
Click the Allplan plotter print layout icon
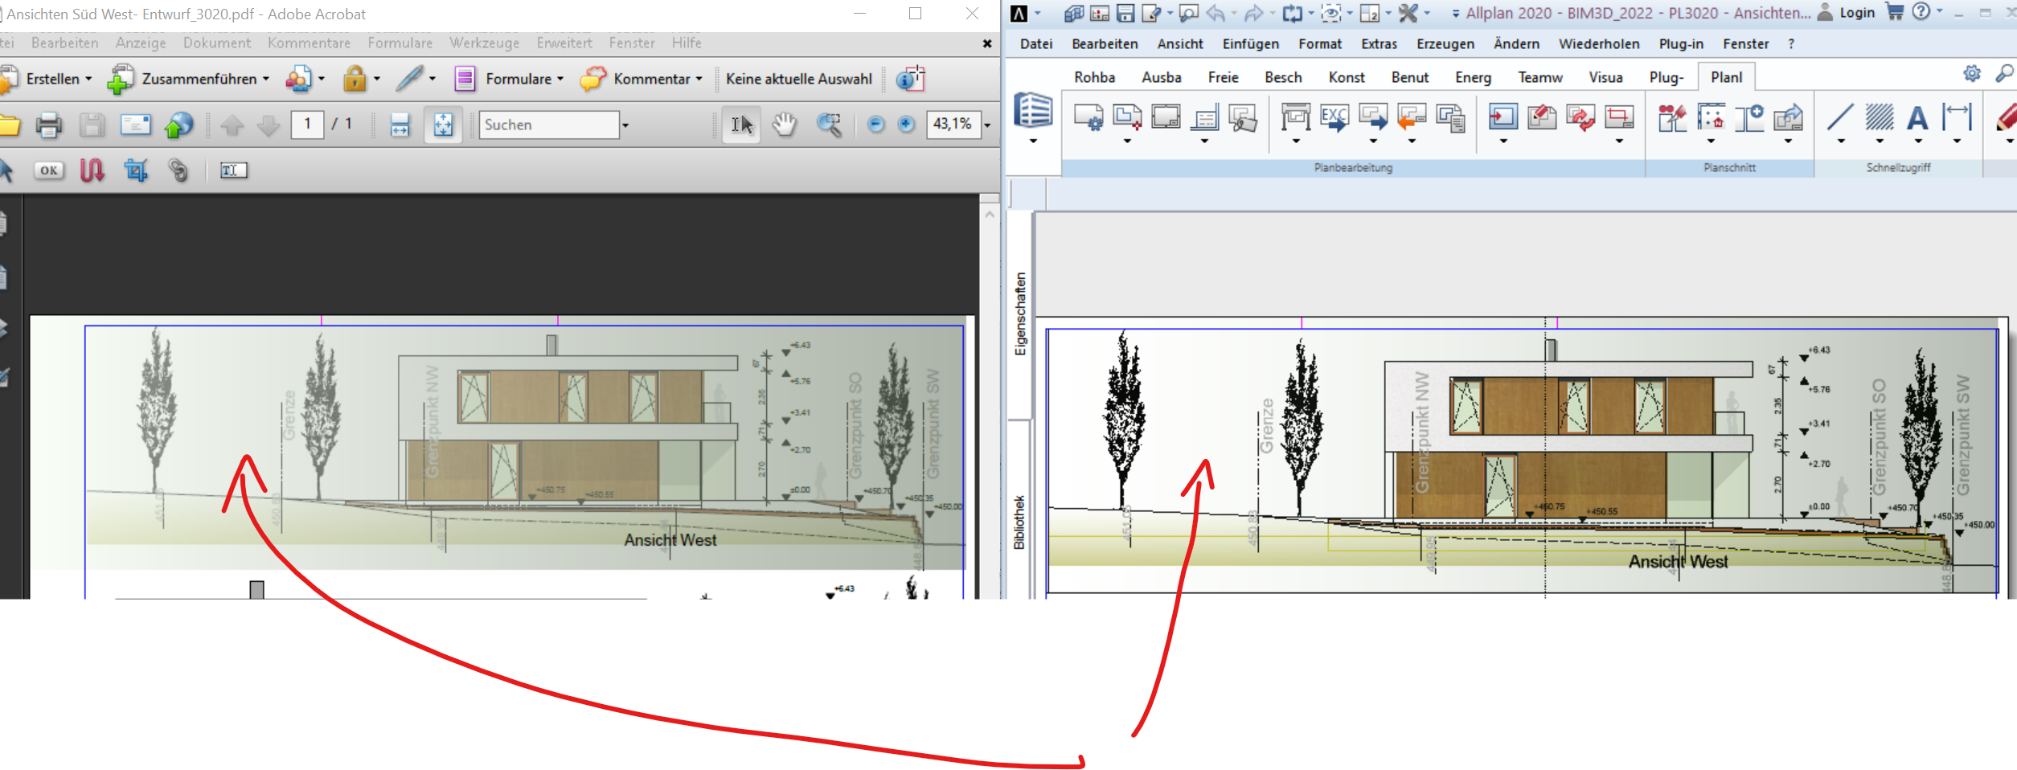click(x=1295, y=118)
